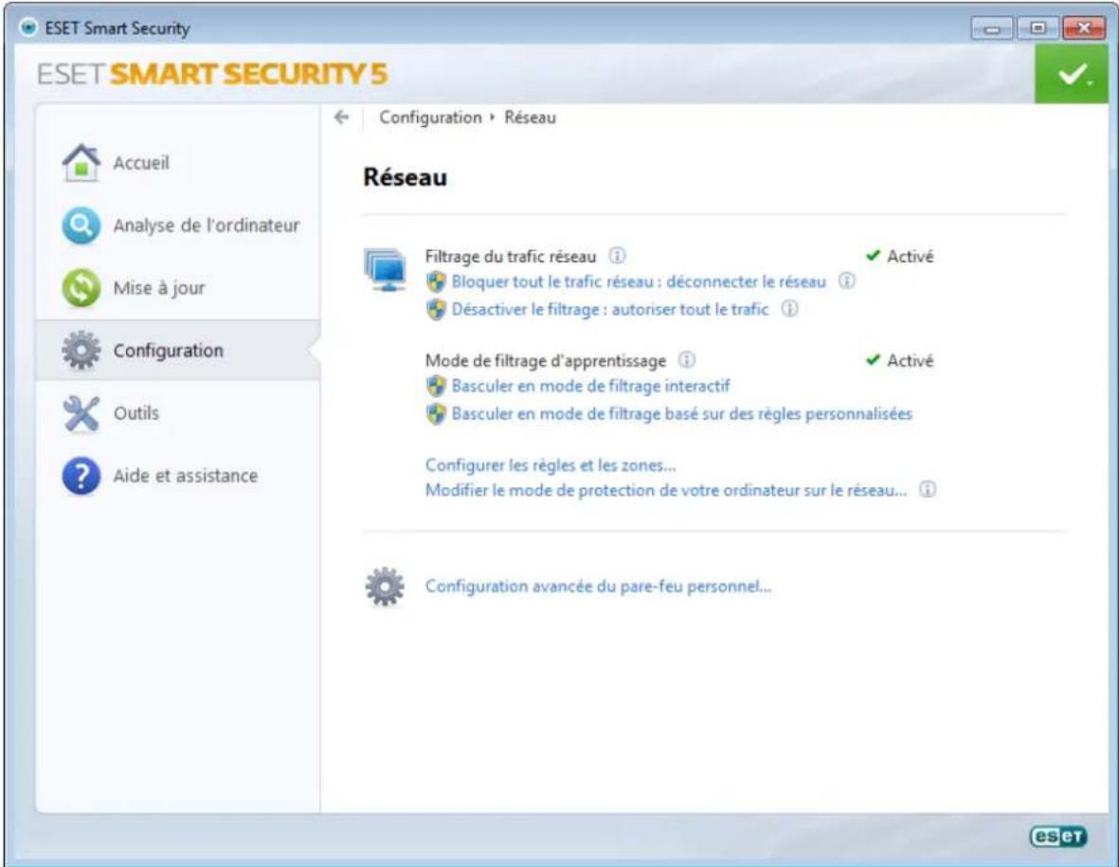Open Aide et assistance section
Image resolution: width=1119 pixels, height=867 pixels.
pyautogui.click(x=178, y=476)
